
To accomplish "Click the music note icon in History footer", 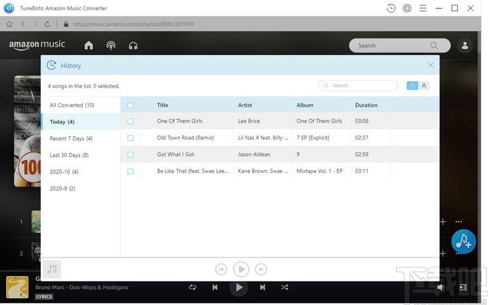I will (x=52, y=269).
